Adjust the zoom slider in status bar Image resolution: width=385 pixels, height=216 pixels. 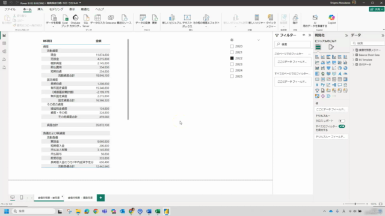click(x=356, y=204)
